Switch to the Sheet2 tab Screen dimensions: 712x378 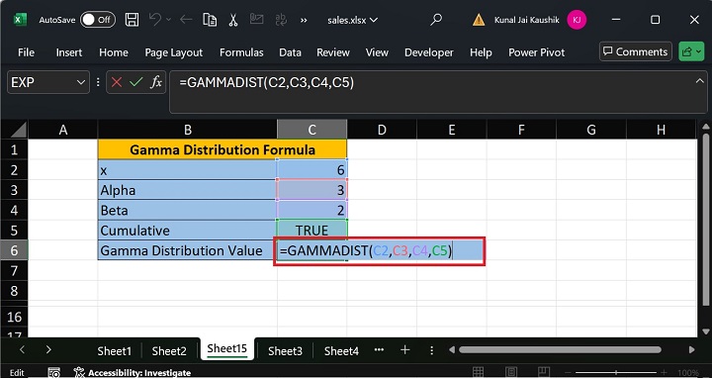pyautogui.click(x=169, y=350)
